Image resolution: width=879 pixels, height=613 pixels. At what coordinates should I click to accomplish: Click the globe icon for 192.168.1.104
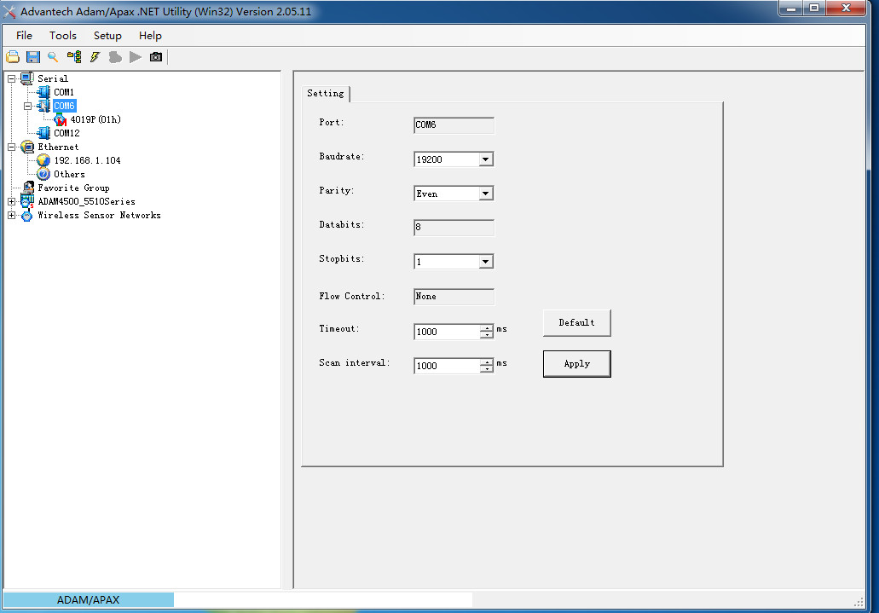point(43,160)
